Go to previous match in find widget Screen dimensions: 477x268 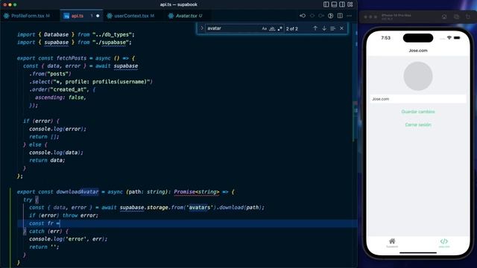tap(315, 28)
